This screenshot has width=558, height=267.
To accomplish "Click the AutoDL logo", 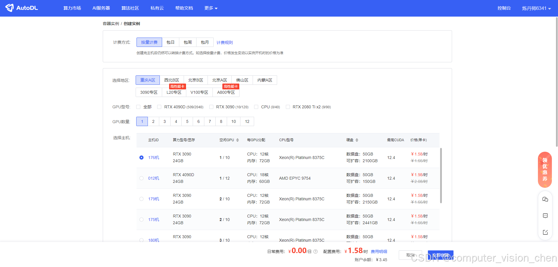I will pyautogui.click(x=22, y=8).
